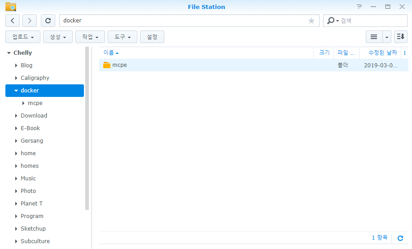Open the 생성 create menu
The width and height of the screenshot is (412, 249).
58,37
